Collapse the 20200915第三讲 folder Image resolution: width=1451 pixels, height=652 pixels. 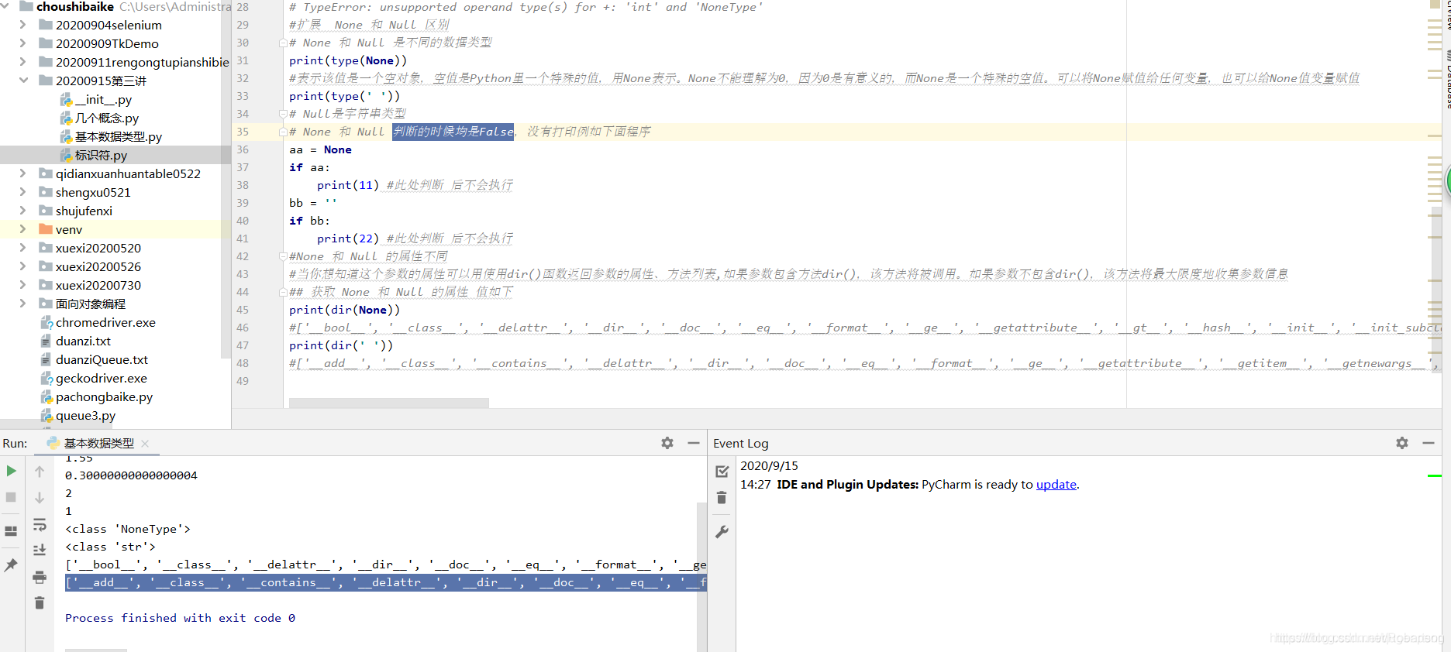[x=22, y=81]
